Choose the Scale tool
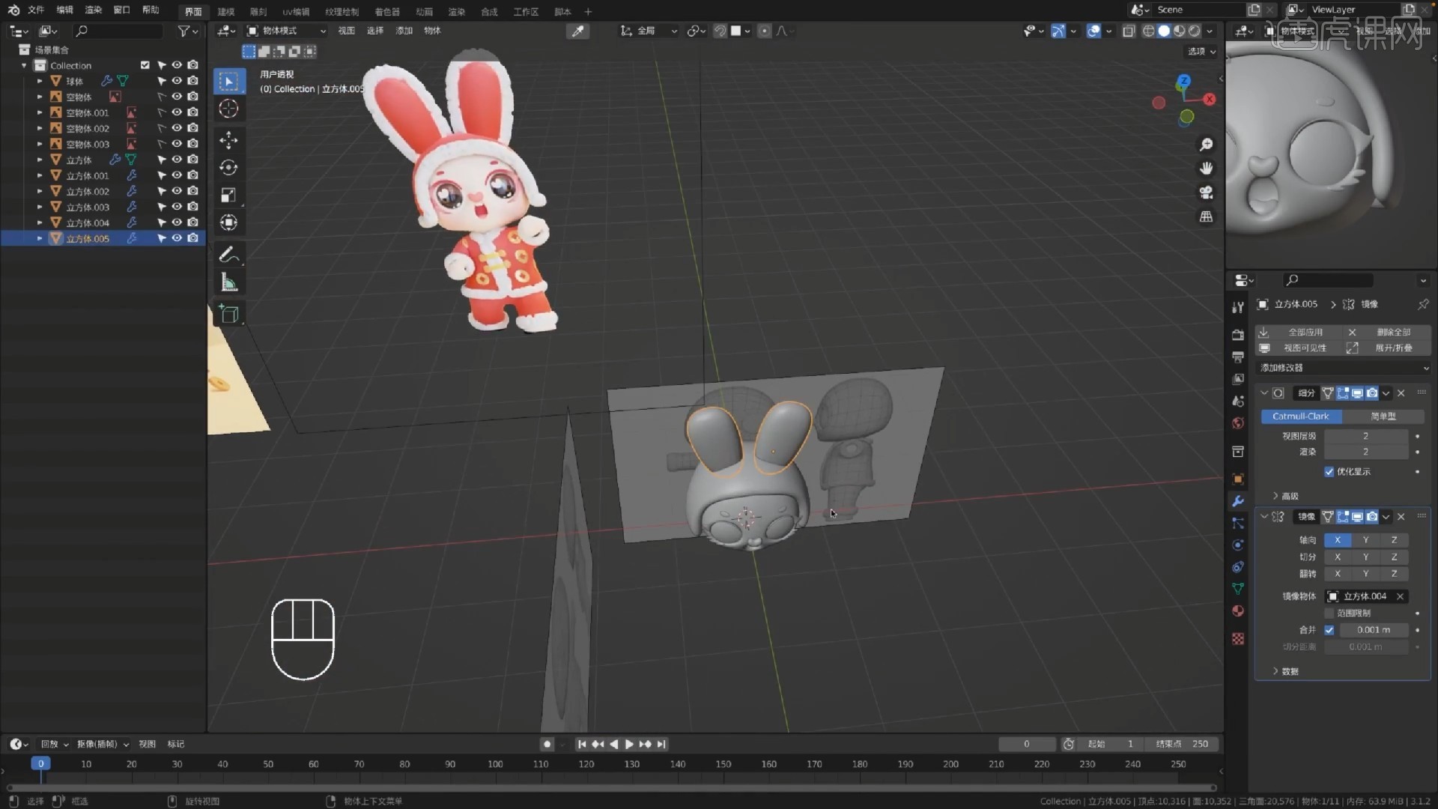1438x809 pixels. pos(229,196)
